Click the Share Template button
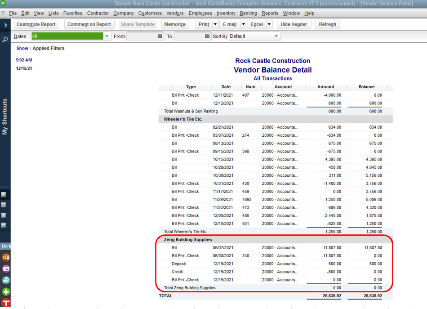 pos(138,24)
